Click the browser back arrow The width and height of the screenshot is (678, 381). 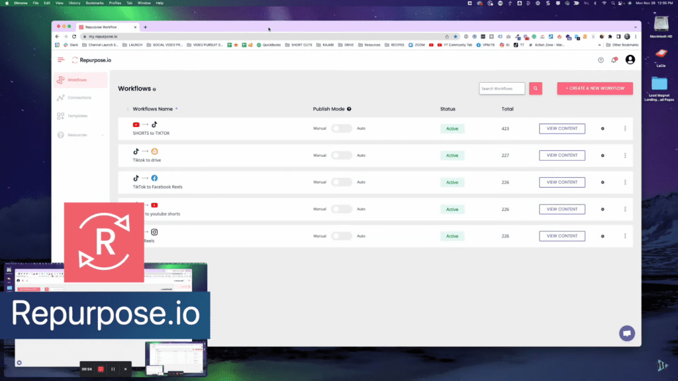(57, 37)
